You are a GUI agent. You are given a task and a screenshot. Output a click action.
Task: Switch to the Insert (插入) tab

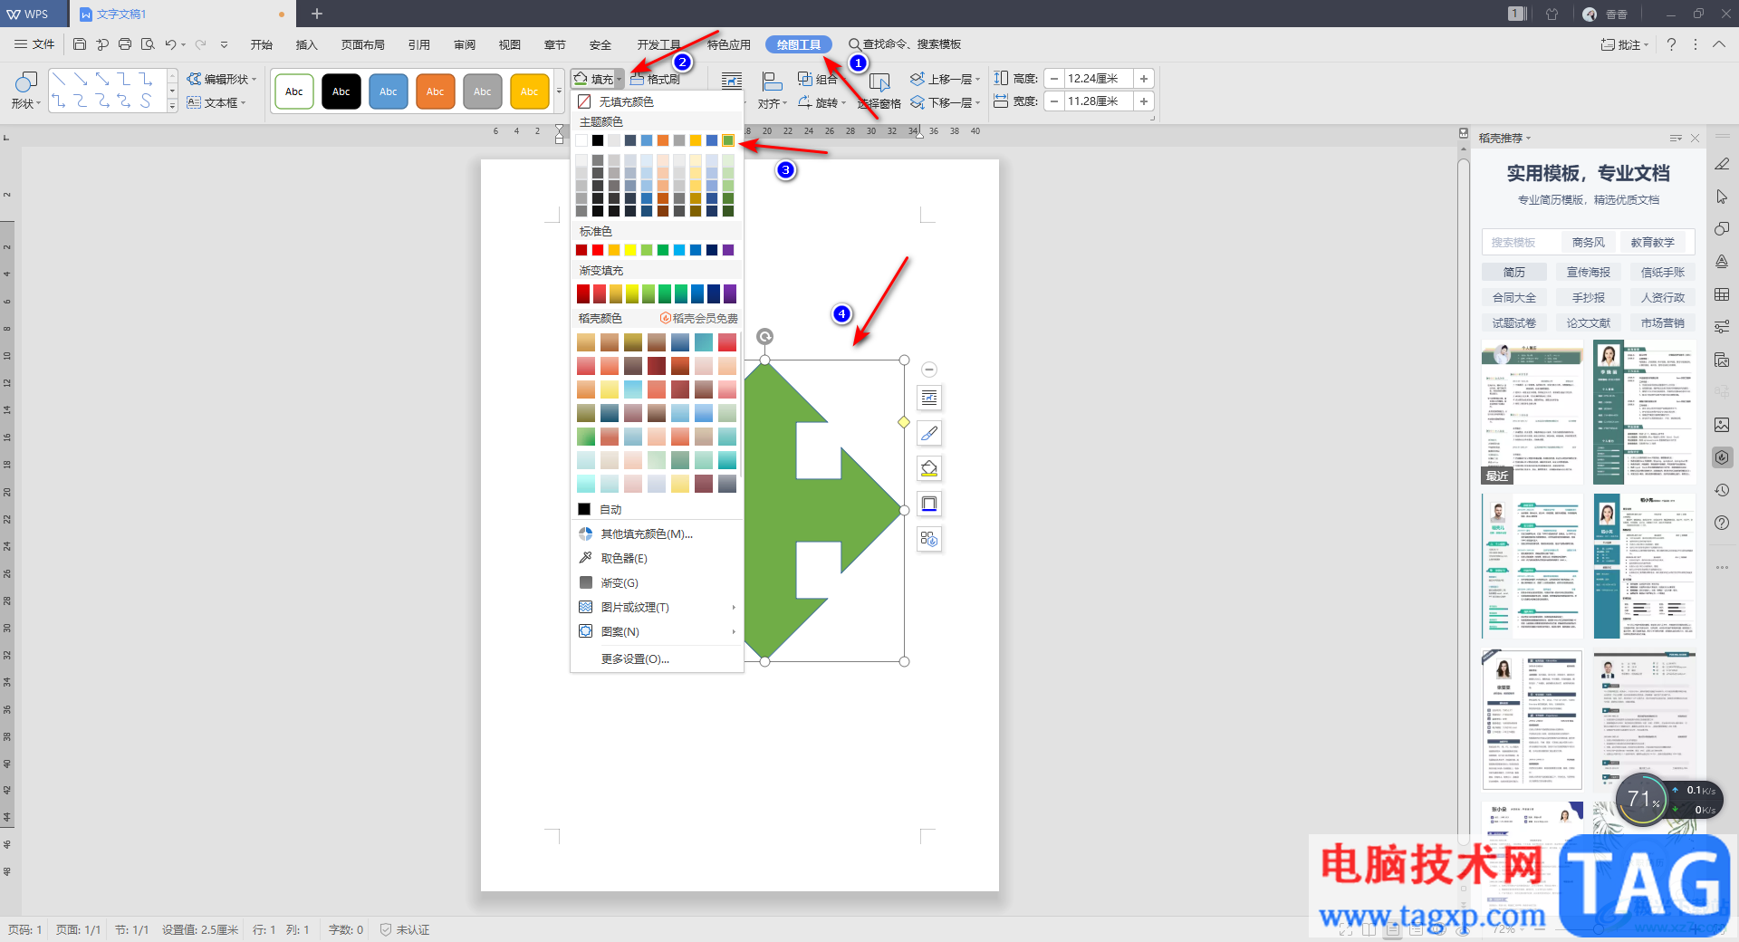[x=307, y=44]
